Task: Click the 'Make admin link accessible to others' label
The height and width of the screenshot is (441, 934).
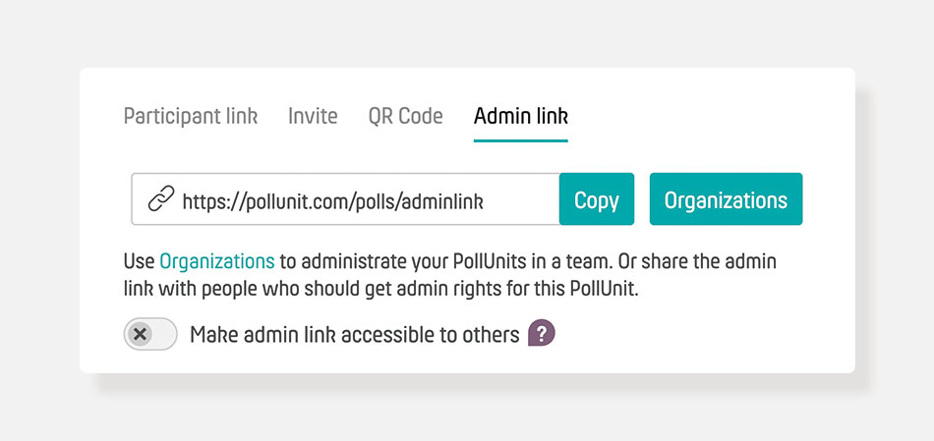Action: tap(354, 335)
